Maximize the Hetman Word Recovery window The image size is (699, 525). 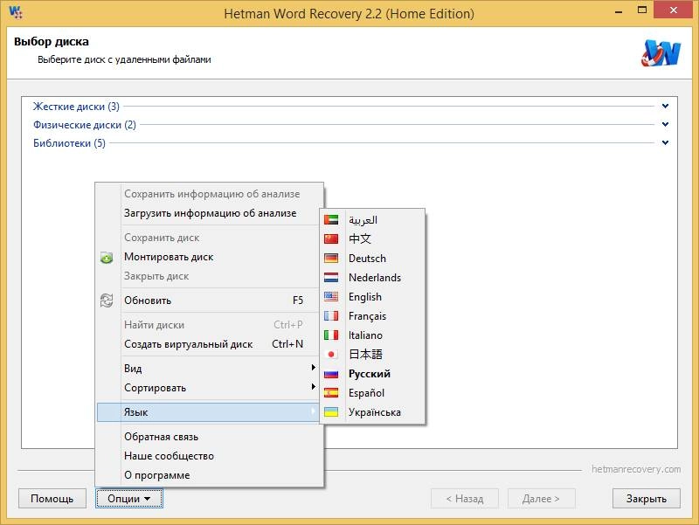point(642,10)
